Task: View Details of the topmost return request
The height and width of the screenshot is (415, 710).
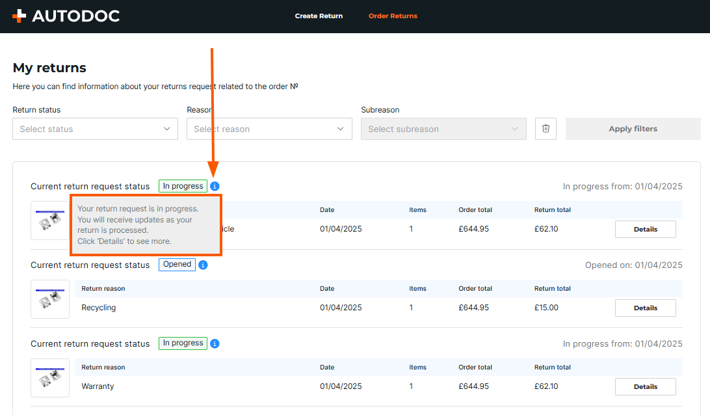Action: pos(645,230)
